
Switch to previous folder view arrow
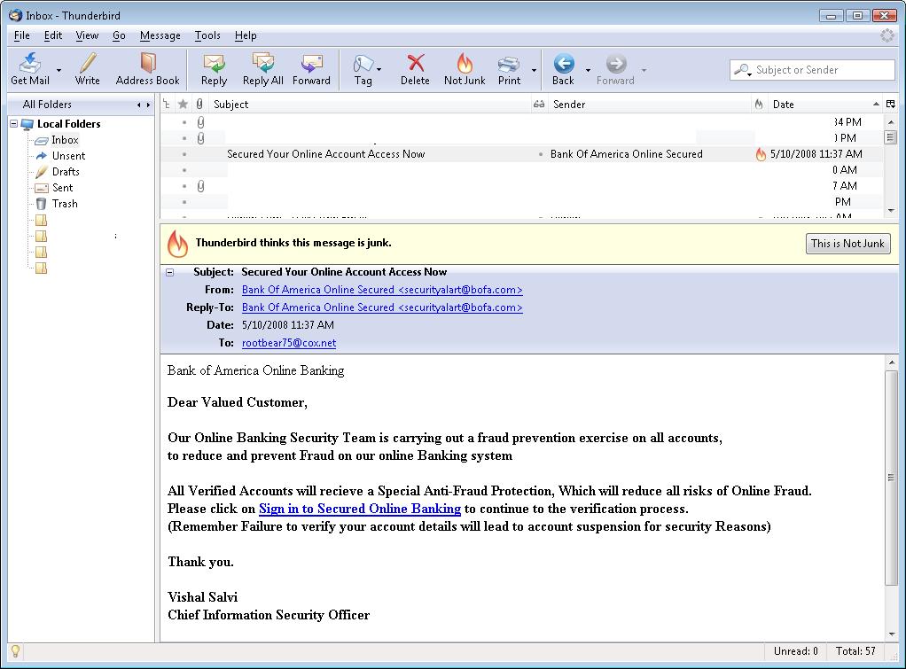click(x=138, y=105)
